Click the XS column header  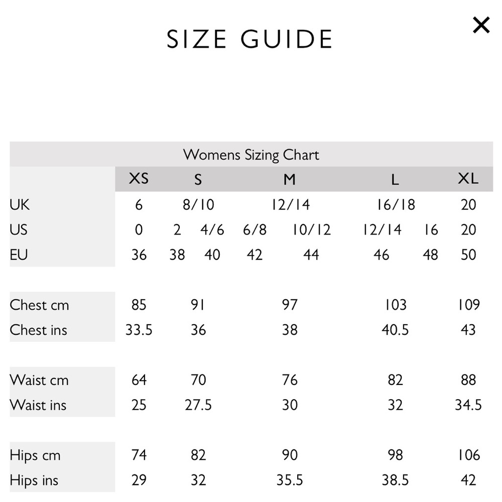click(139, 178)
